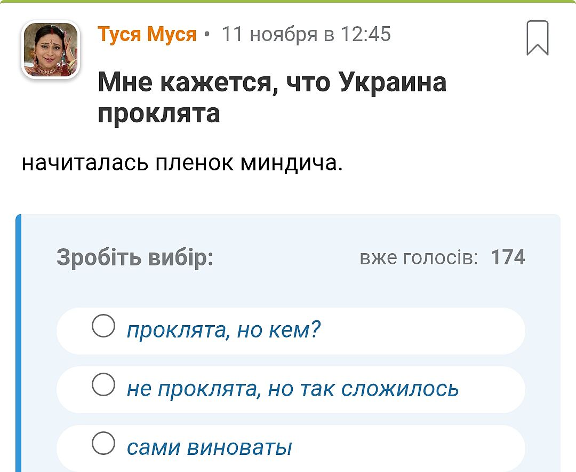
Task: Visit the Туся Муся profile link
Action: click(x=147, y=35)
